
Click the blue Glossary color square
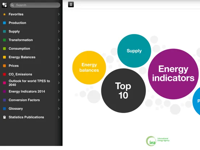point(4,109)
